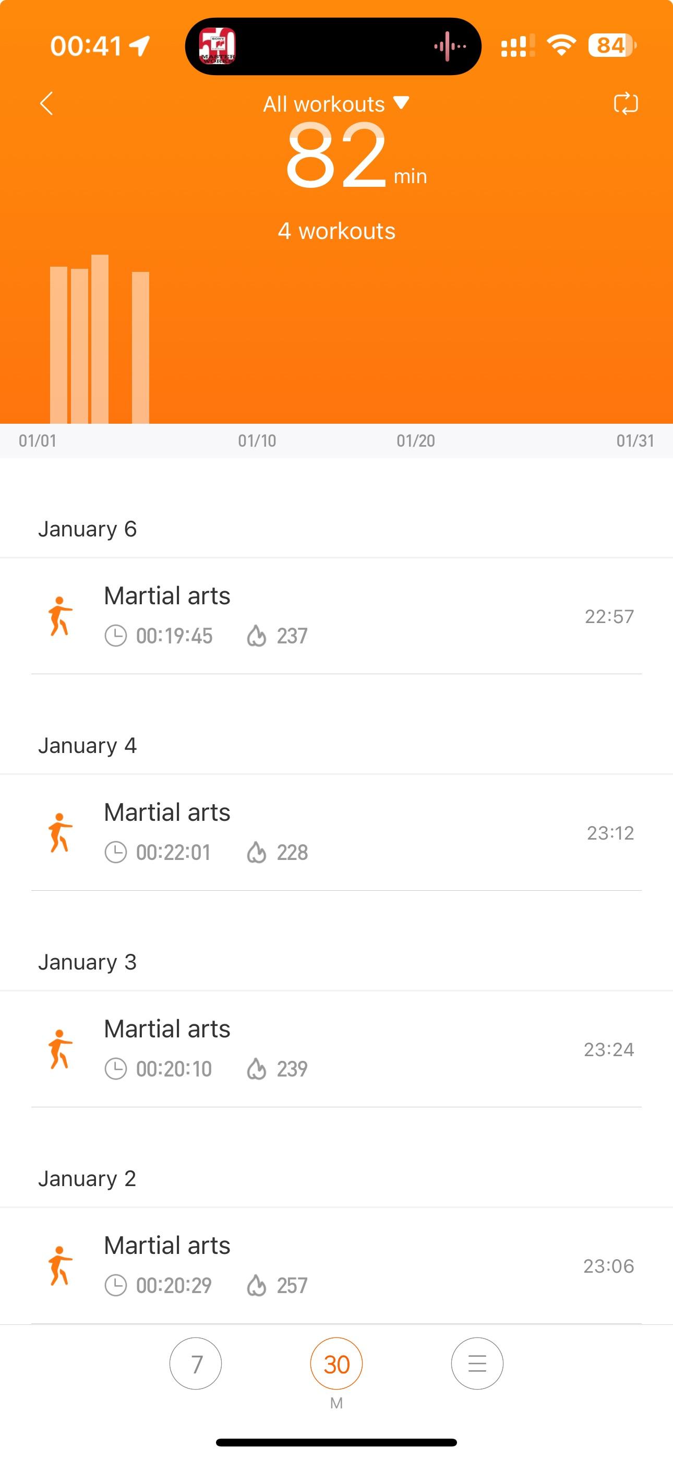Tap the share/rotate icon top right
Image resolution: width=673 pixels, height=1459 pixels.
pos(626,104)
